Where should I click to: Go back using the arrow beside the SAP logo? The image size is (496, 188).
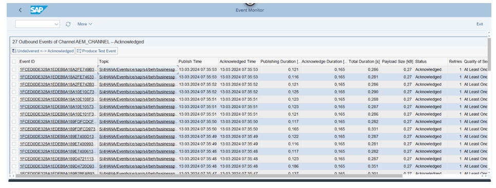[x=20, y=10]
